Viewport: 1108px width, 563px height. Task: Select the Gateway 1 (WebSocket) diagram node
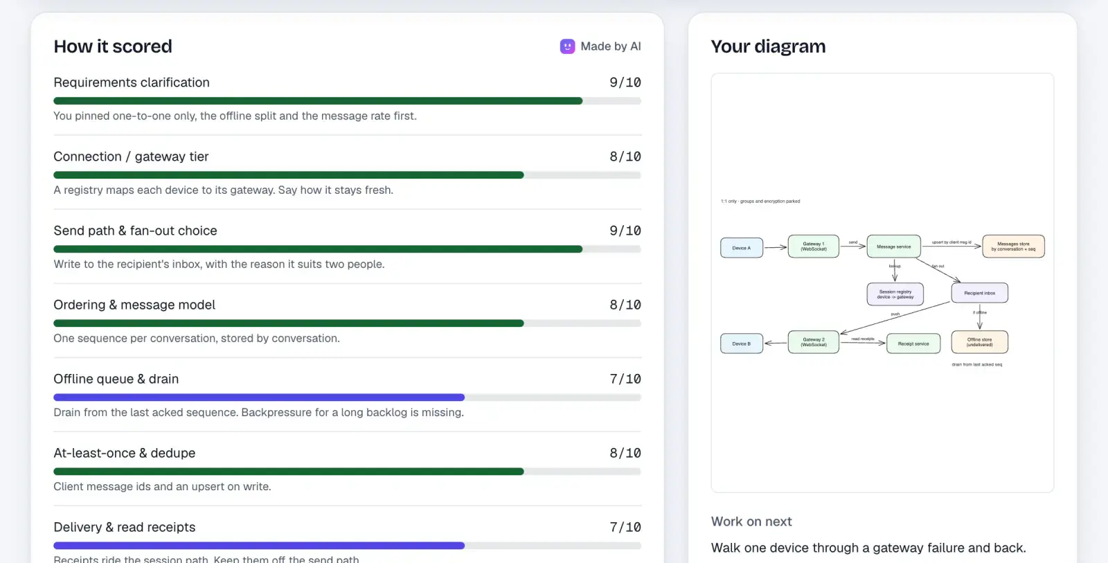[x=814, y=247]
